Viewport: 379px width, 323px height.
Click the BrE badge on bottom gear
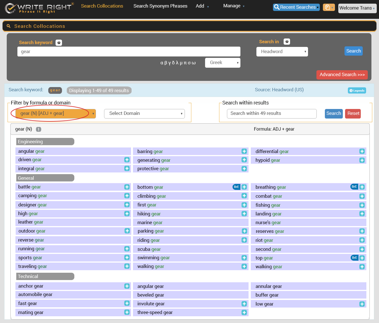(236, 187)
